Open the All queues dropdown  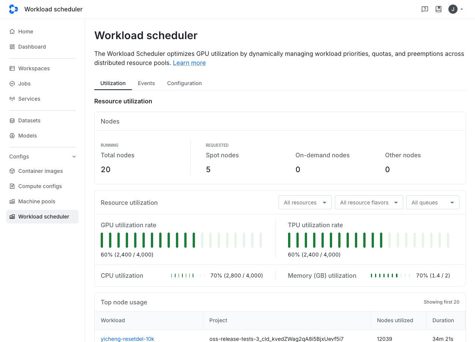point(433,203)
